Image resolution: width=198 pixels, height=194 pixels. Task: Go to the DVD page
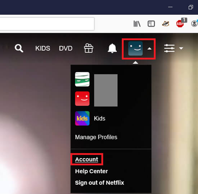coord(66,48)
